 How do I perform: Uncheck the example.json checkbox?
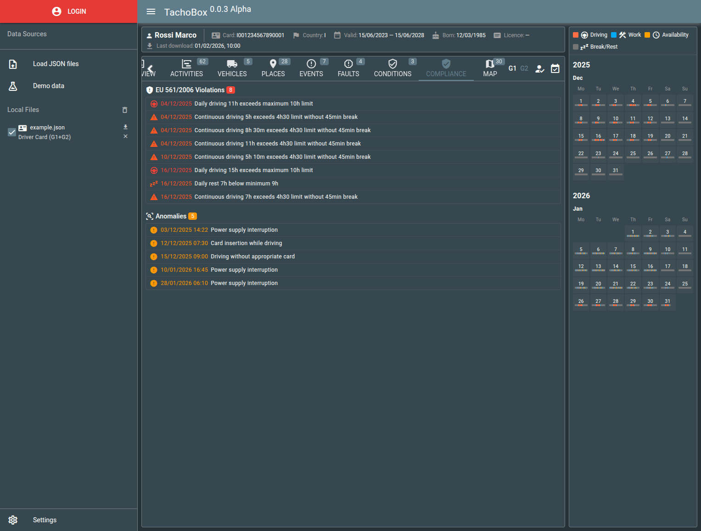pos(12,132)
